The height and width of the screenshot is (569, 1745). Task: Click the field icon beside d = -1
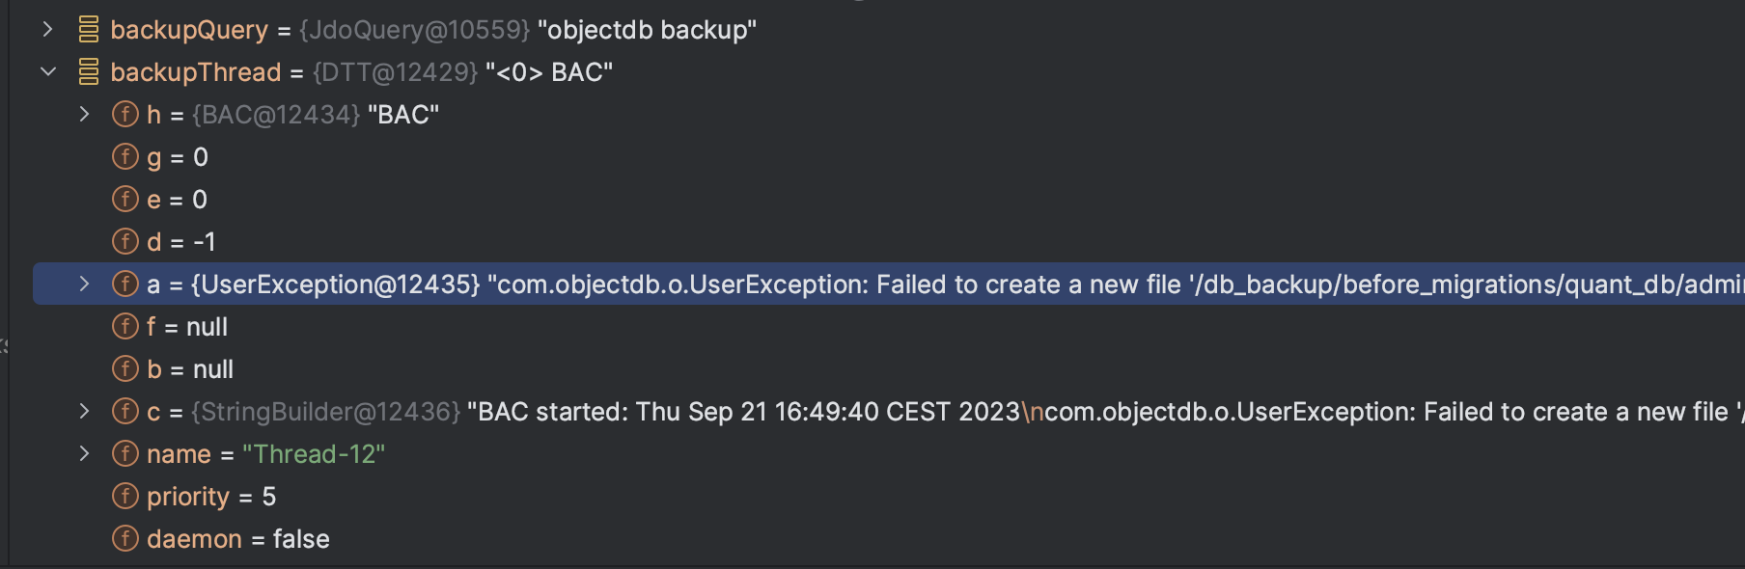coord(125,242)
